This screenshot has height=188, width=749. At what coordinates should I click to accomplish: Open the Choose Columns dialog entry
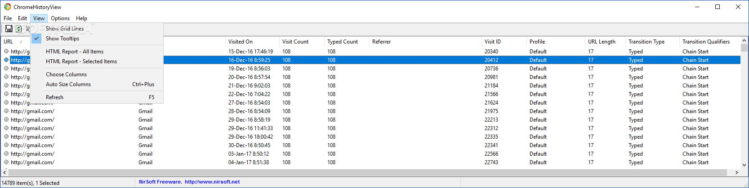coord(97,74)
